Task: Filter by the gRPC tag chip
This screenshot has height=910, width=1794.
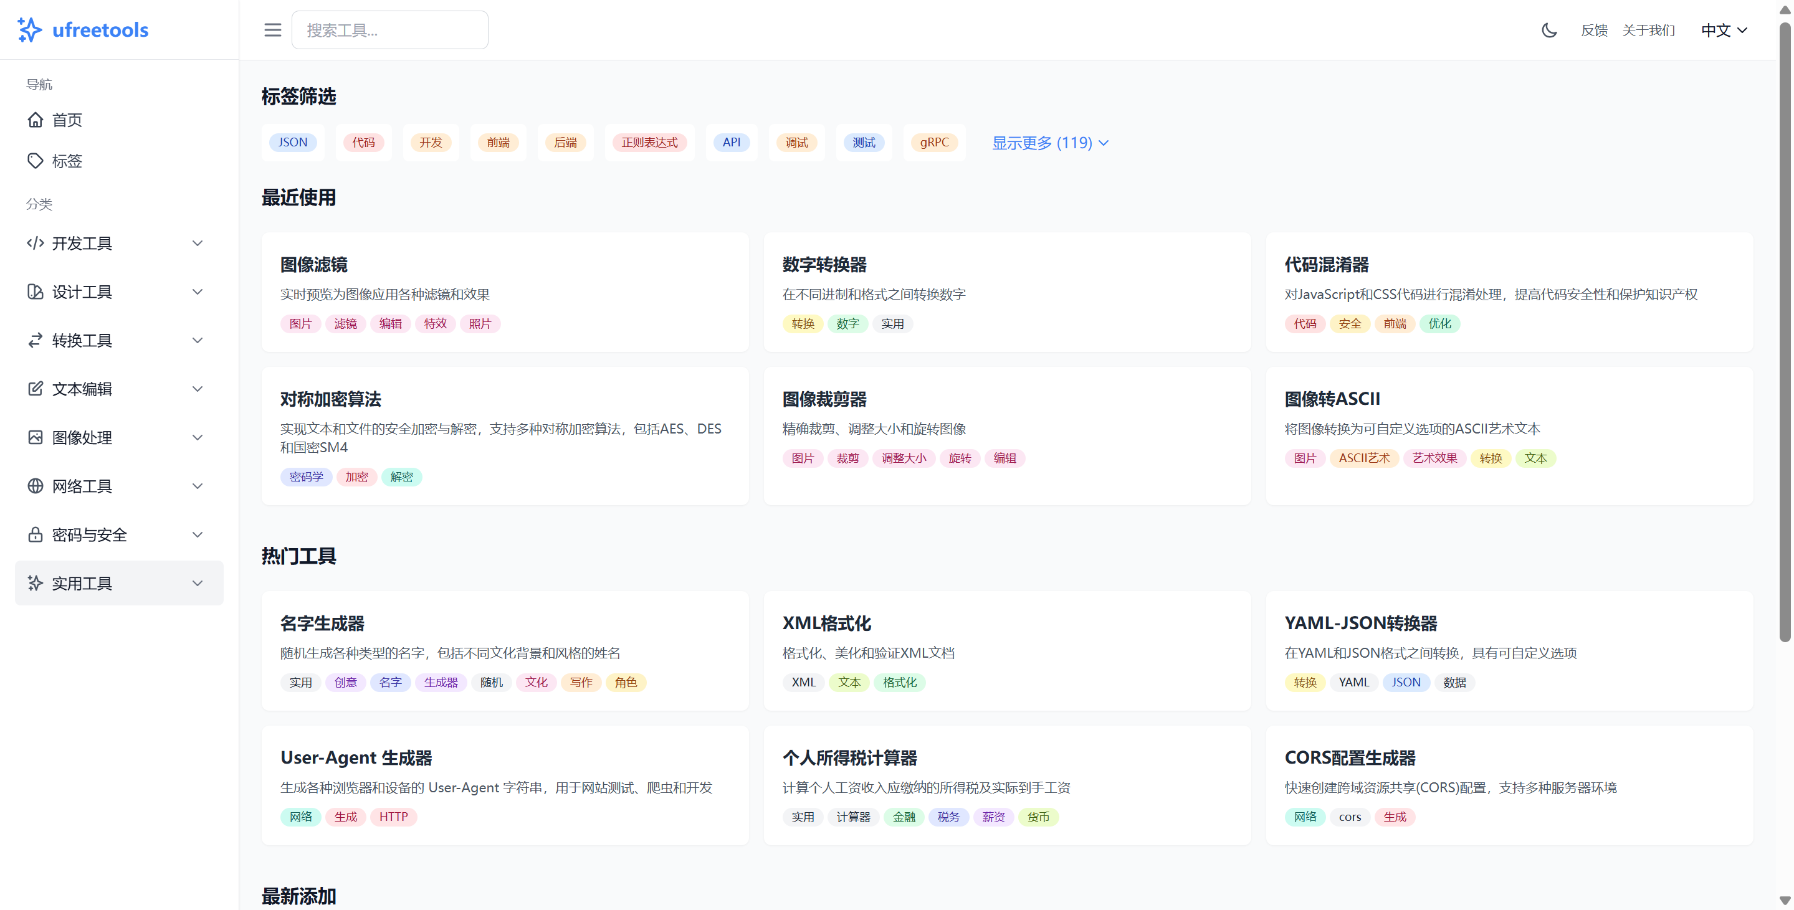Action: [x=934, y=142]
